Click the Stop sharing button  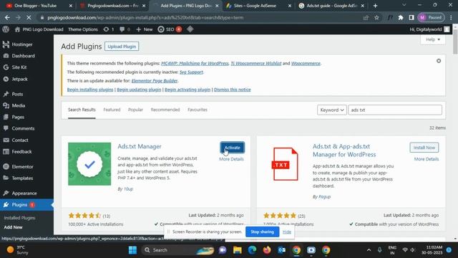pyautogui.click(x=263, y=232)
